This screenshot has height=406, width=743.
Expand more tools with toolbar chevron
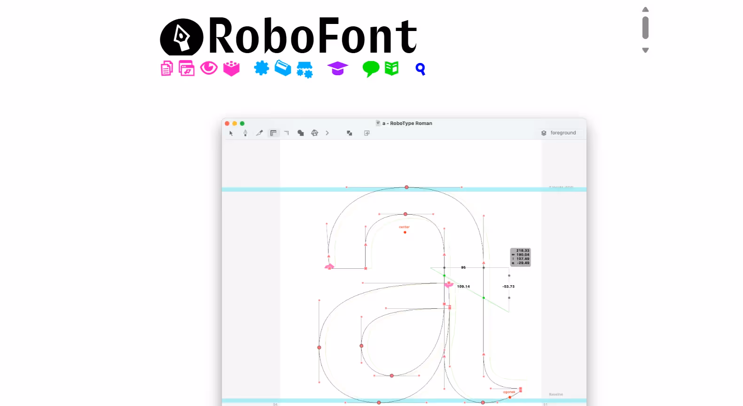click(x=327, y=133)
